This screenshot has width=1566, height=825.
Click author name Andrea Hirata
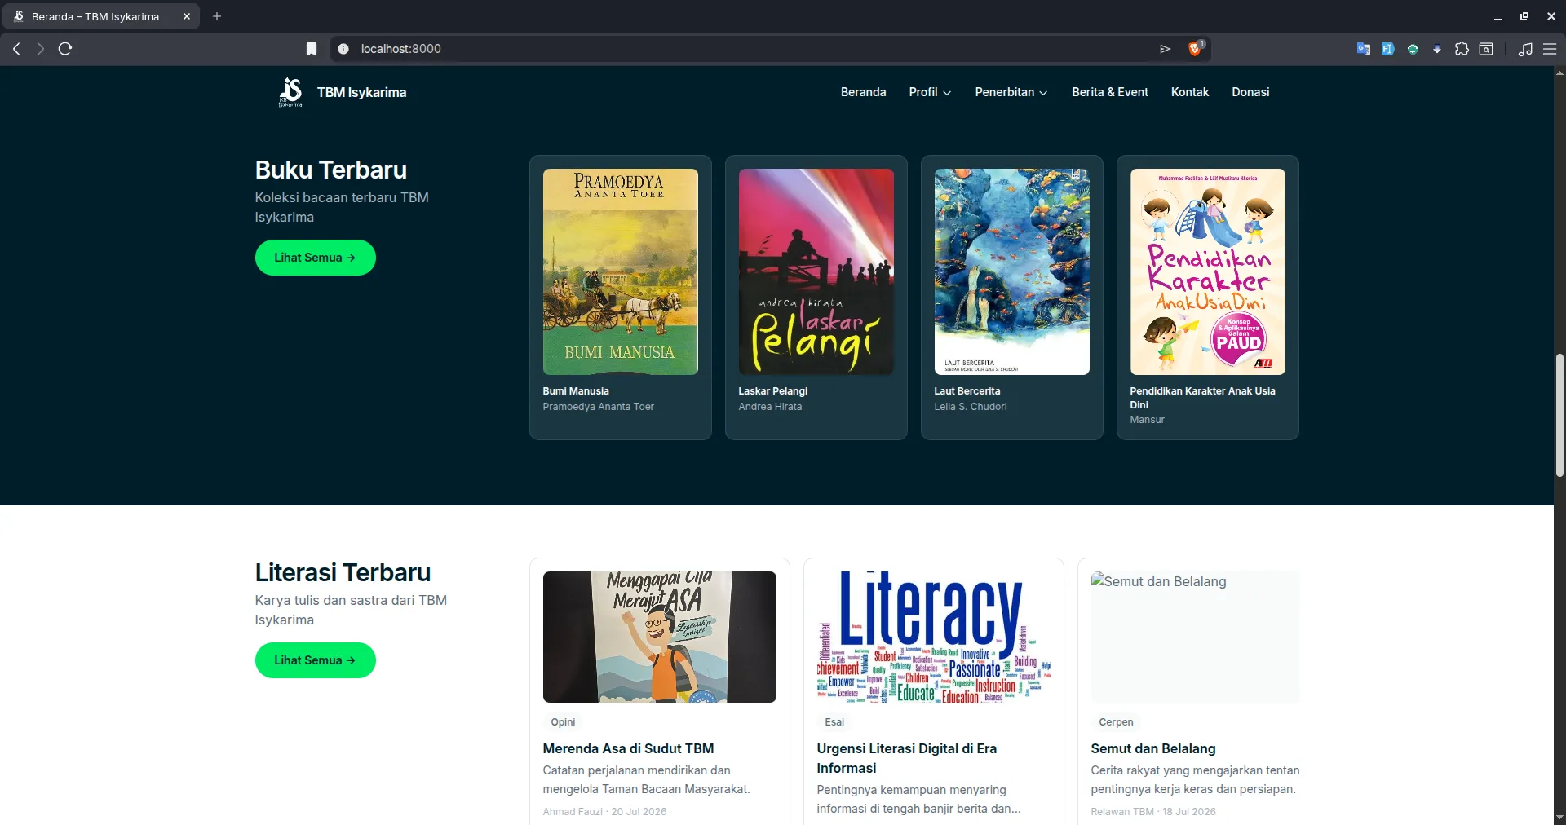[770, 407]
